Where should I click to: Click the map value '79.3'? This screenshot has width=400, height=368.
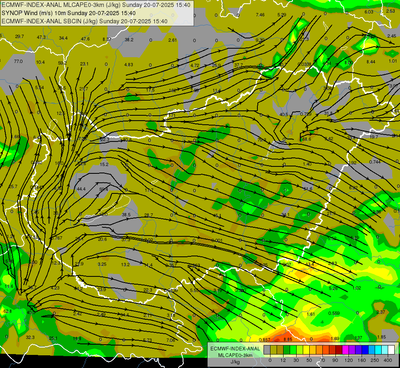pyautogui.click(x=262, y=140)
